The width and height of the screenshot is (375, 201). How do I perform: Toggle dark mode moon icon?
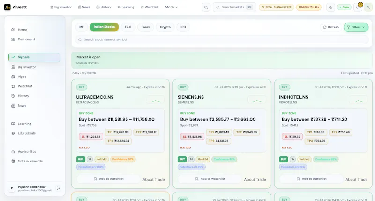coord(331,7)
